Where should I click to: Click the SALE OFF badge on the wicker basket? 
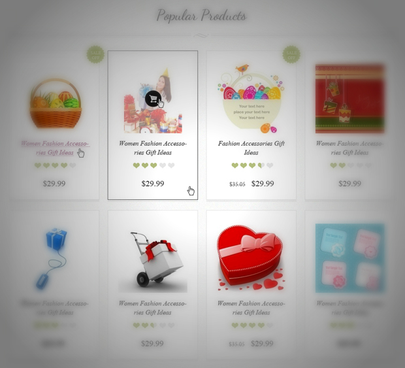pyautogui.click(x=95, y=54)
